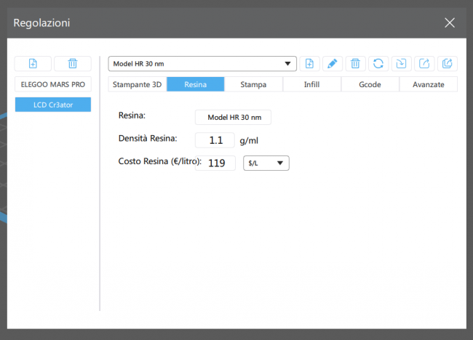Select the ELEGOO MARS PRO printer
Viewport: 473px width, 340px height.
point(53,84)
